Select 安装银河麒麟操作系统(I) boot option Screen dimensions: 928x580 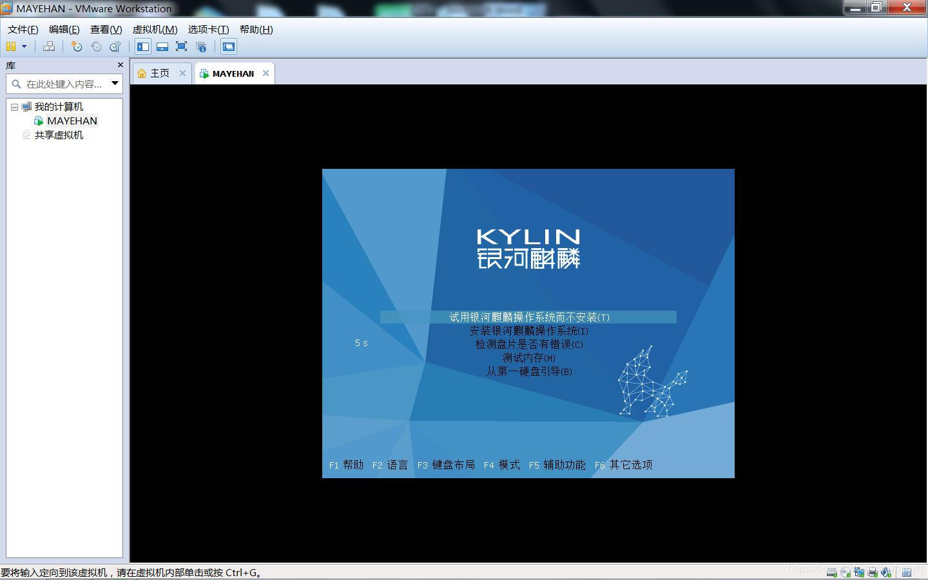528,331
